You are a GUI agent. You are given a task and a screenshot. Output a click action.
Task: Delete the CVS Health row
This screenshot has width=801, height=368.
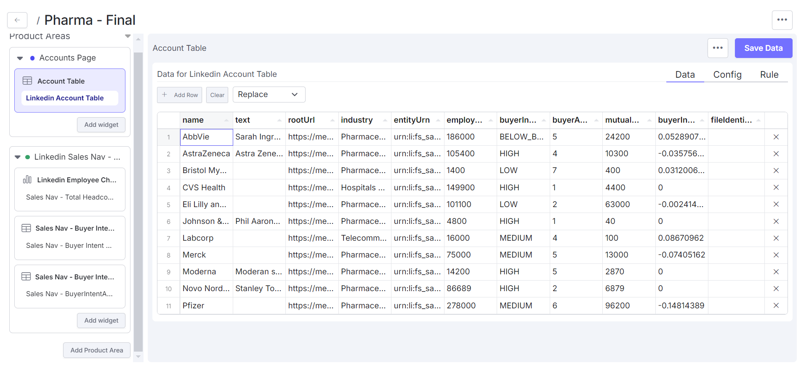[x=776, y=187]
